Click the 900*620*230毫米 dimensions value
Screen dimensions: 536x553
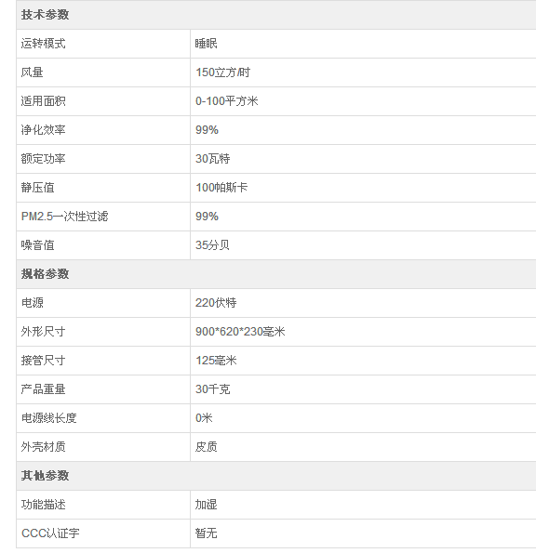click(x=240, y=332)
